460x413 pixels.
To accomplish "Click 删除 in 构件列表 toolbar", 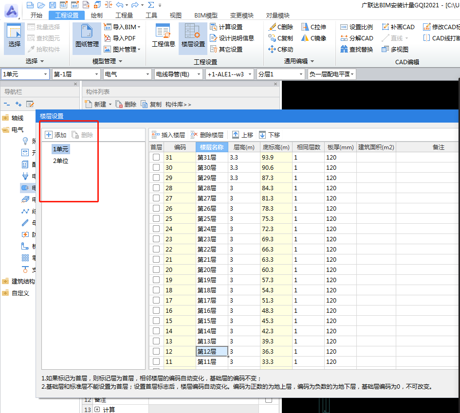I will [126, 105].
